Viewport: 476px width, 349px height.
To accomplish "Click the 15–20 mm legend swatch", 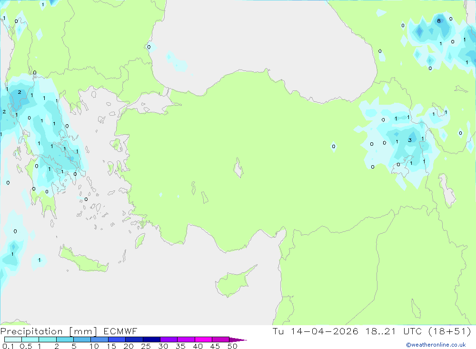I will pos(117,339).
